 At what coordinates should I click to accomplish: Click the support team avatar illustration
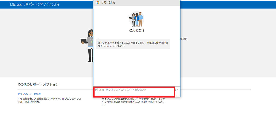(137, 19)
